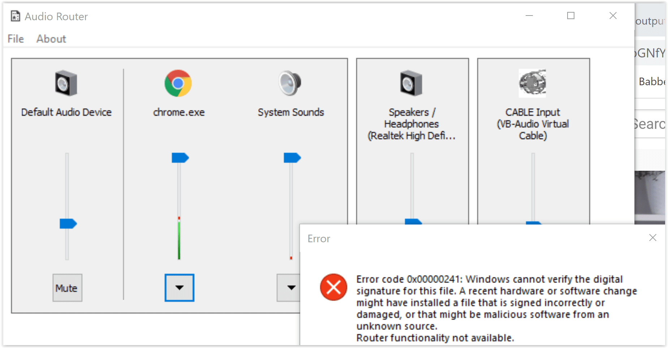Click the System Sounds speaker icon
668x348 pixels.
[290, 84]
